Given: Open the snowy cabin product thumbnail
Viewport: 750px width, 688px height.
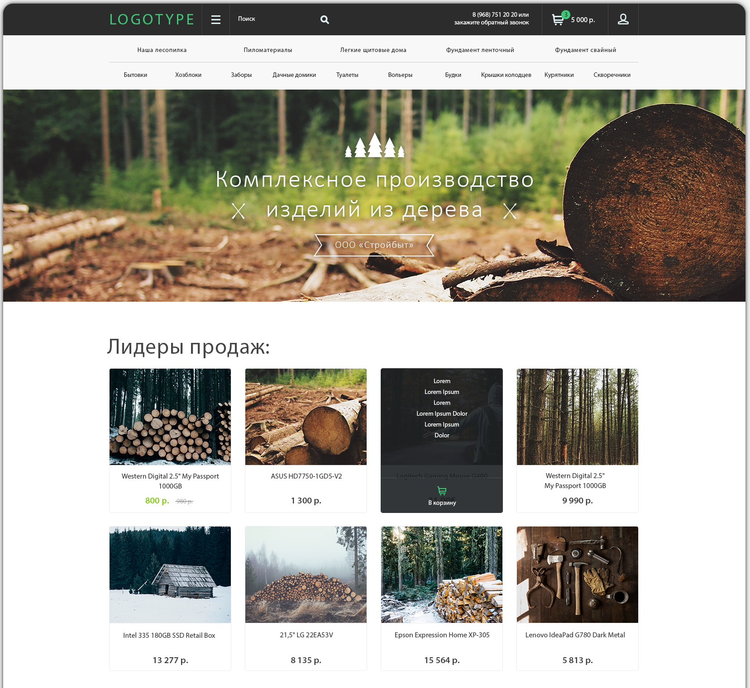Looking at the screenshot, I should pyautogui.click(x=170, y=574).
